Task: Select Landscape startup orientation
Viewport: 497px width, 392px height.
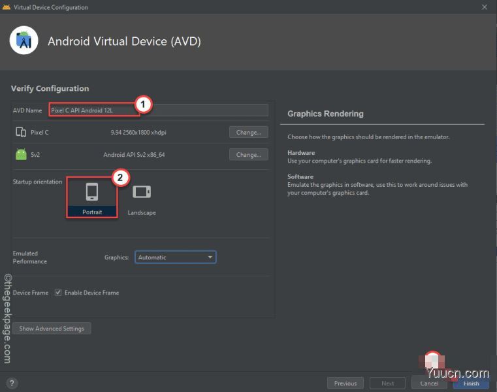Action: click(x=142, y=200)
